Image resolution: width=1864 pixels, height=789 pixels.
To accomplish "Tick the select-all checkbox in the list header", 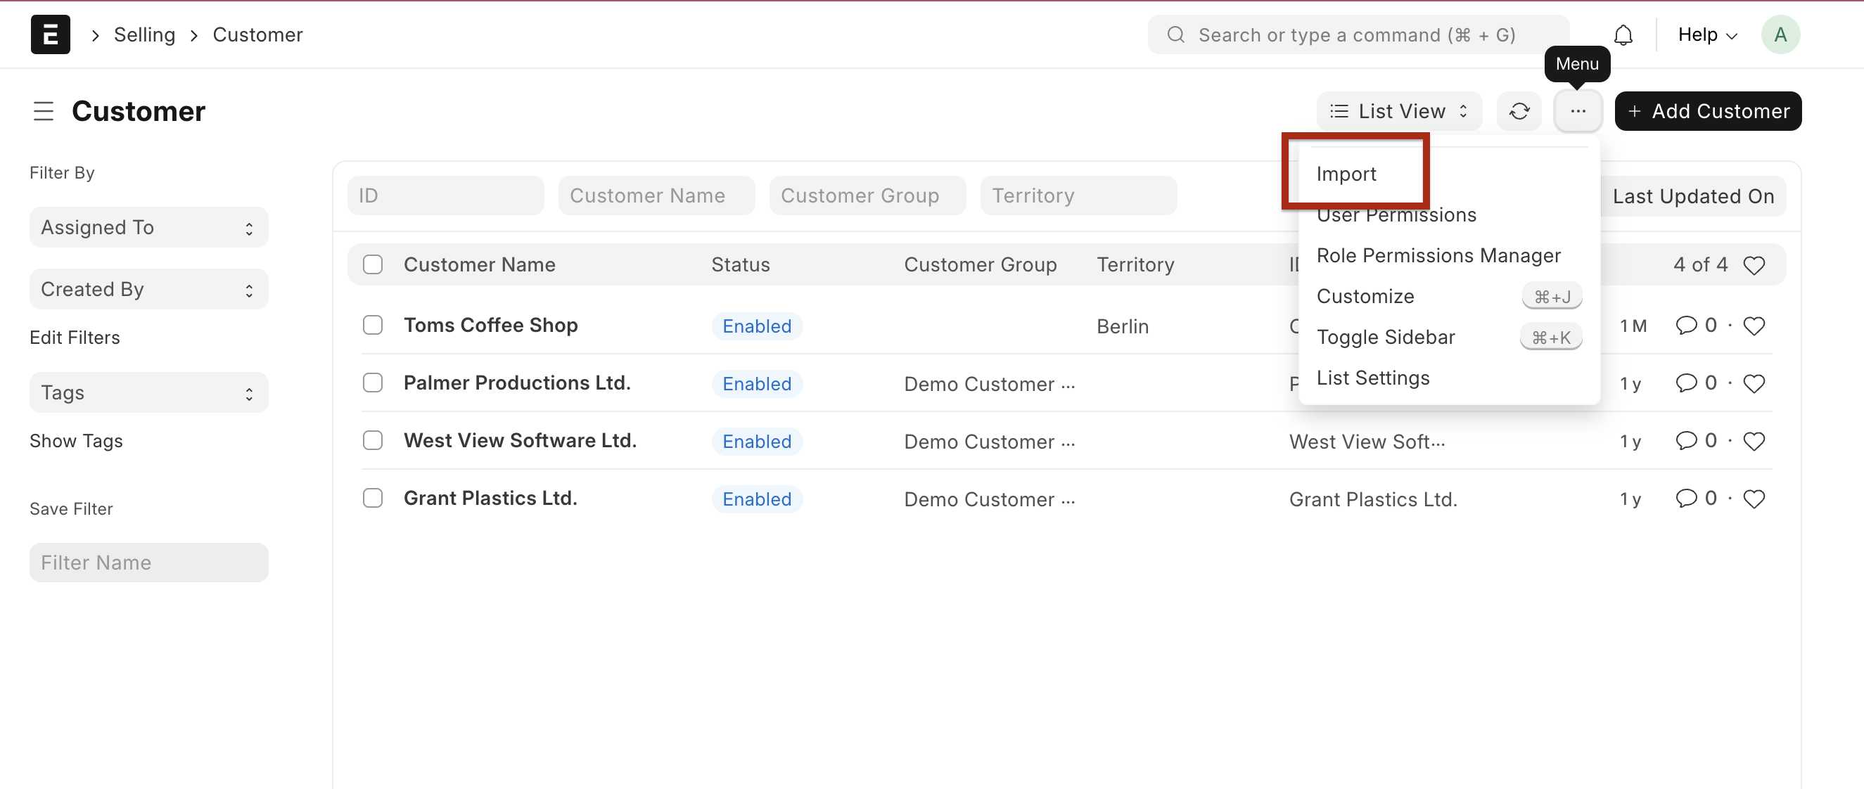I will coord(373,264).
